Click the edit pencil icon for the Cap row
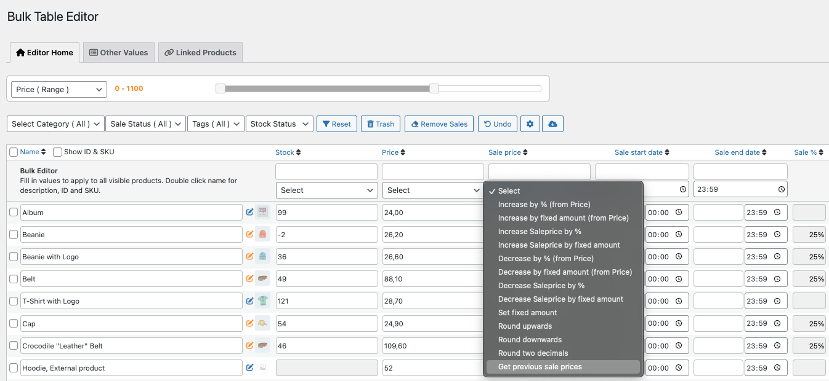The height and width of the screenshot is (381, 829). point(250,323)
